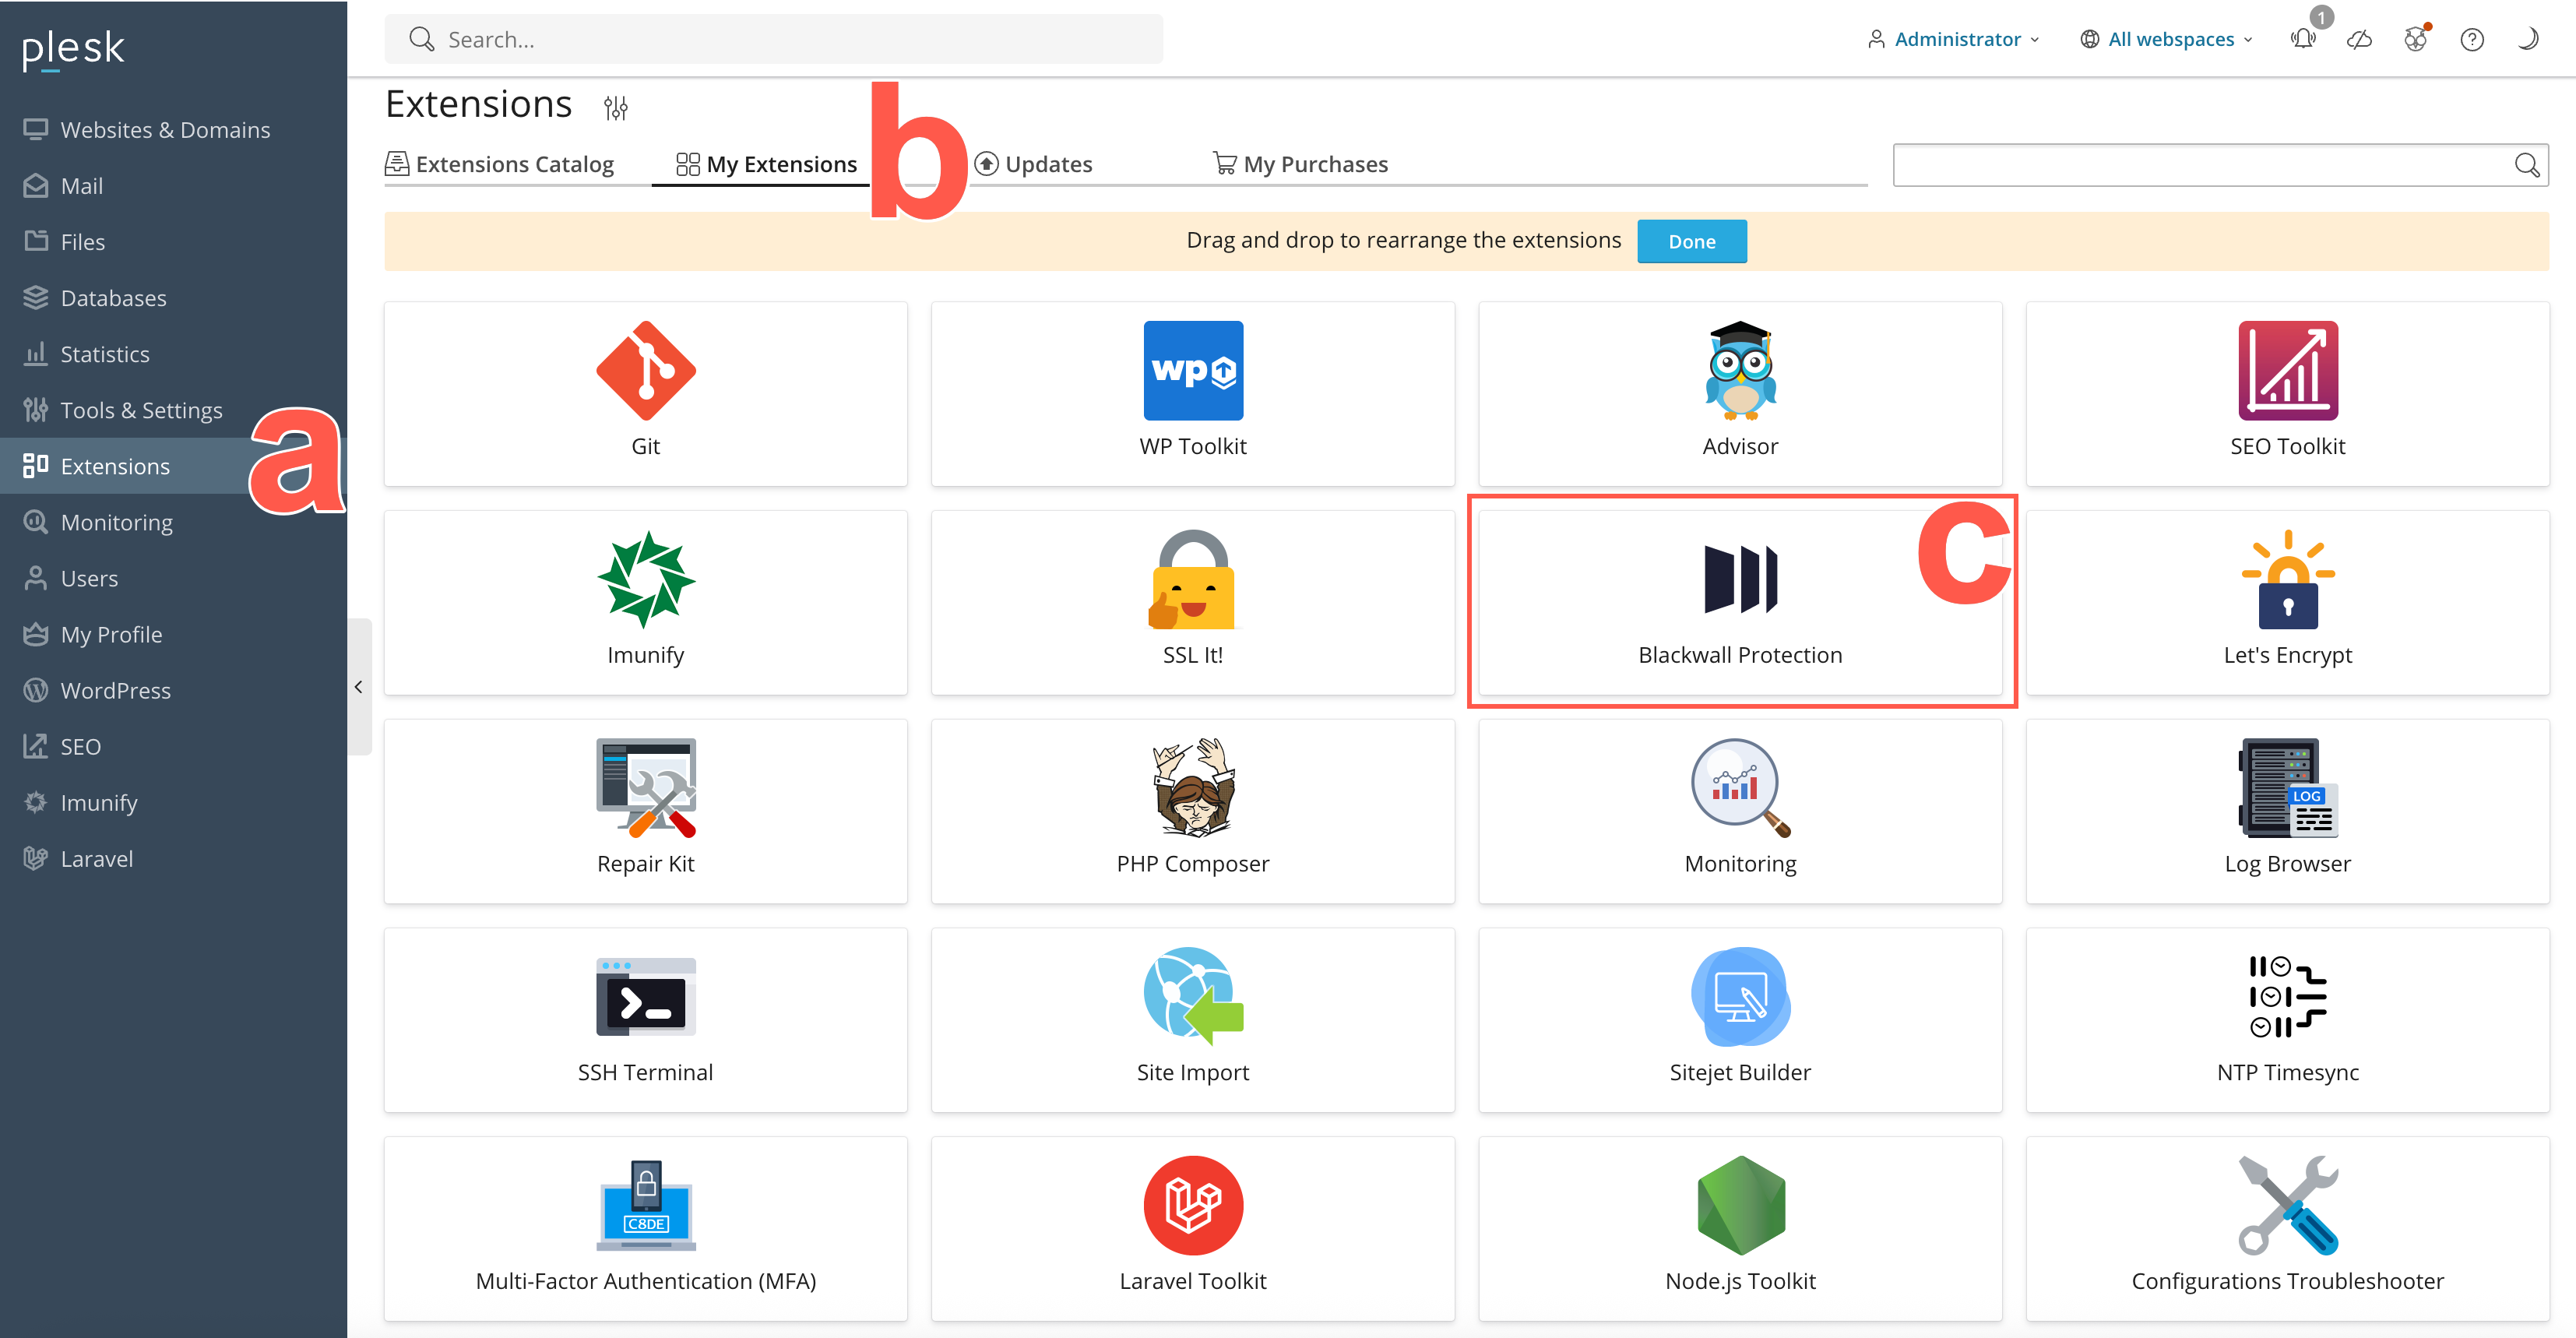2576x1338 pixels.
Task: Click the Done button
Action: 1691,241
